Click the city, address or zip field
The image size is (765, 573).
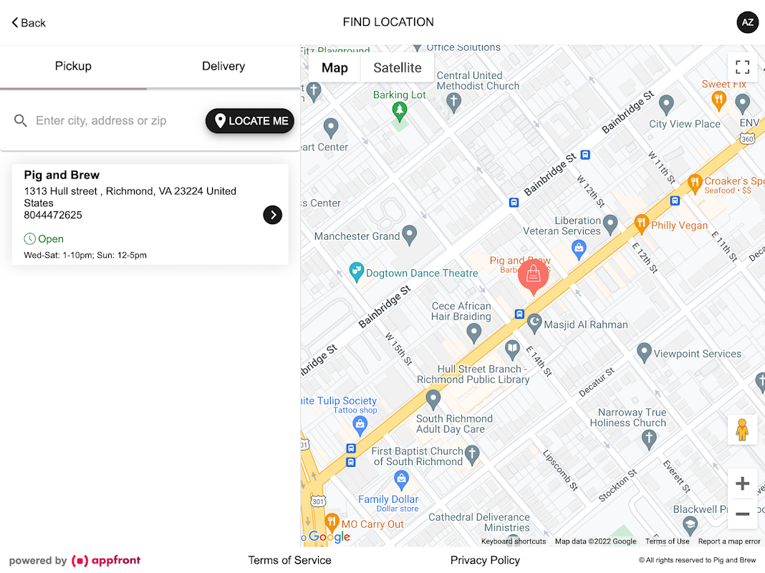(x=115, y=120)
